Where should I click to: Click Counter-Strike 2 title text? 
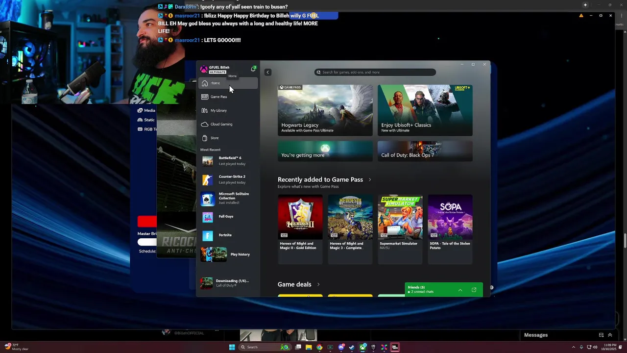tap(232, 176)
